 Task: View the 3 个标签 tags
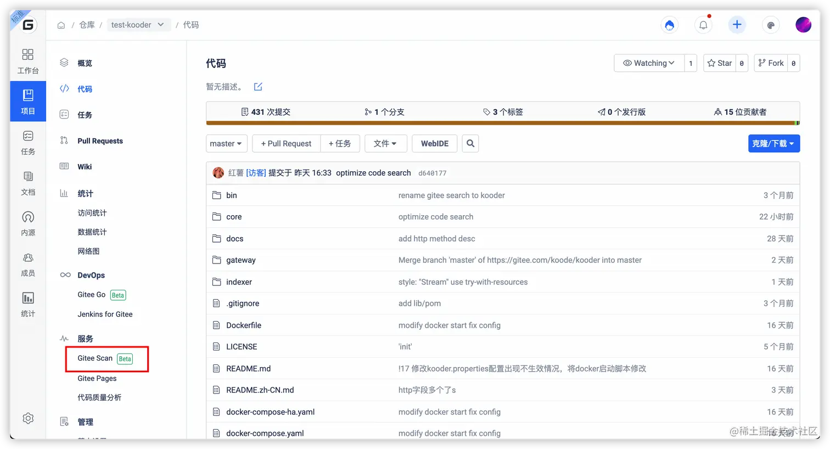pyautogui.click(x=503, y=112)
